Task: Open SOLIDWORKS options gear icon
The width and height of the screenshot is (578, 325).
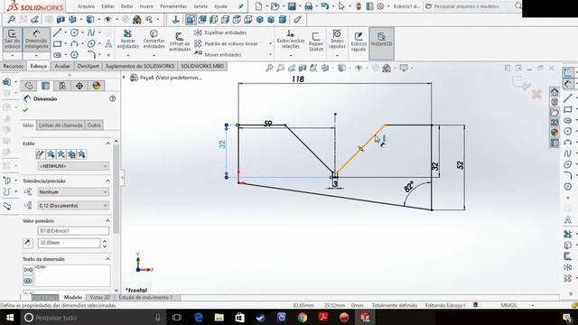Action: tap(380, 6)
